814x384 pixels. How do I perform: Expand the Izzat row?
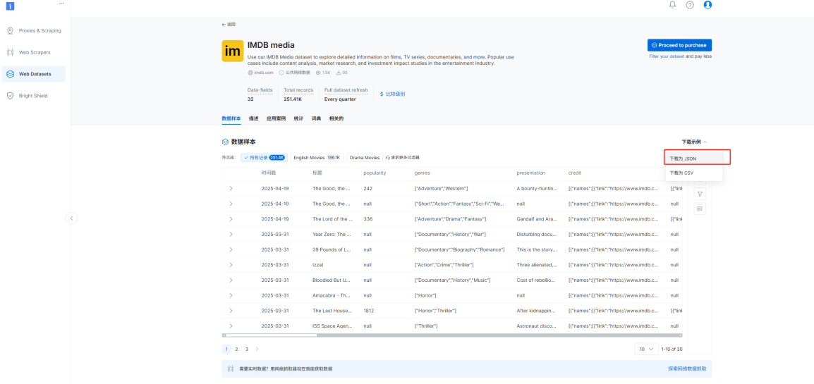(231, 265)
